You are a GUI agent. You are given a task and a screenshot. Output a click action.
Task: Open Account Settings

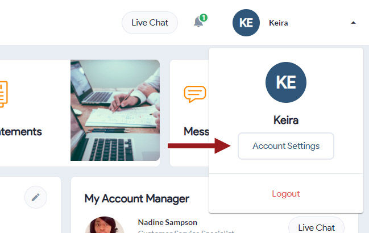pos(286,146)
